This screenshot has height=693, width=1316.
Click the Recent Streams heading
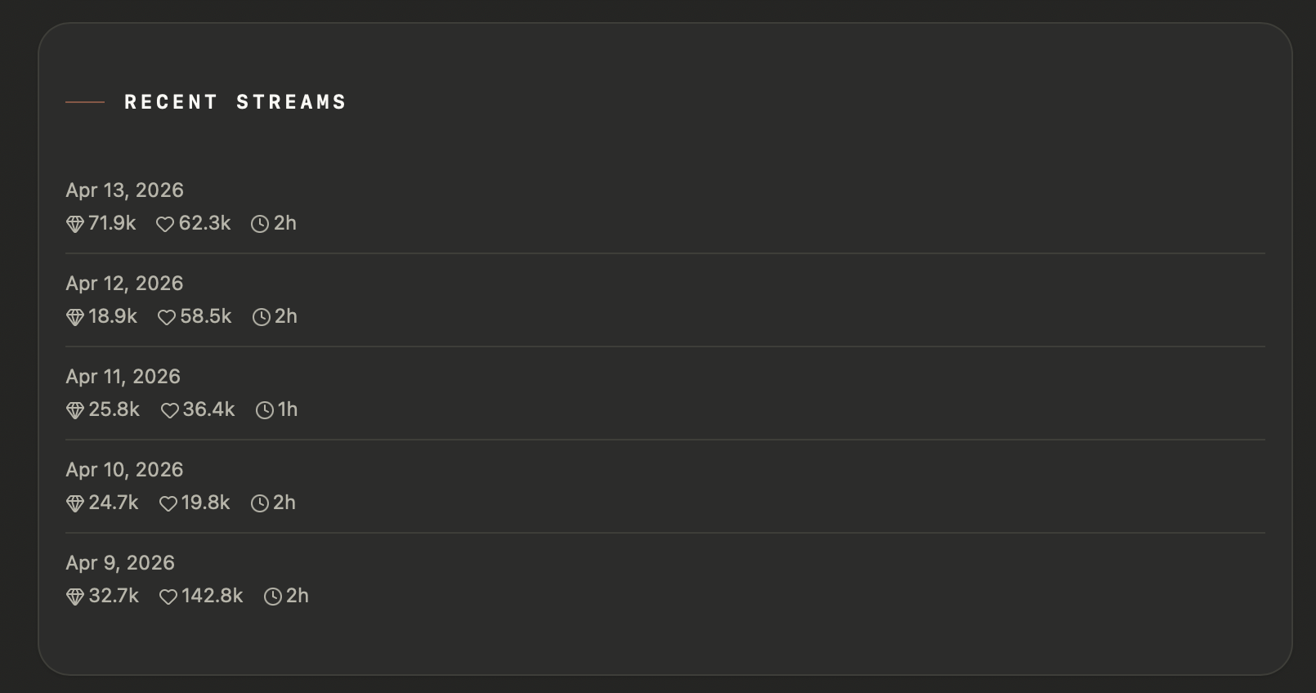tap(235, 102)
